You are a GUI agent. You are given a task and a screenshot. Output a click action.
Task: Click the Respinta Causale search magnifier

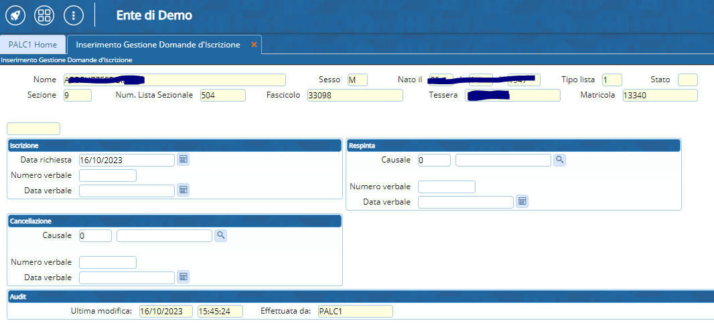click(x=559, y=160)
